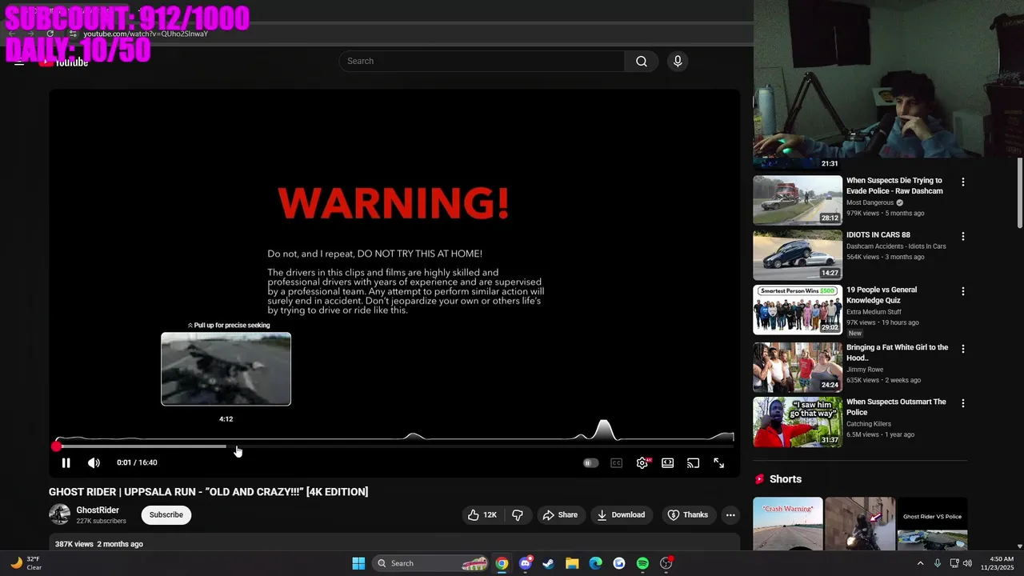Screen dimensions: 1024x576
Task: Open options menu for 'When Suspects Die Trying' video
Action: click(962, 182)
